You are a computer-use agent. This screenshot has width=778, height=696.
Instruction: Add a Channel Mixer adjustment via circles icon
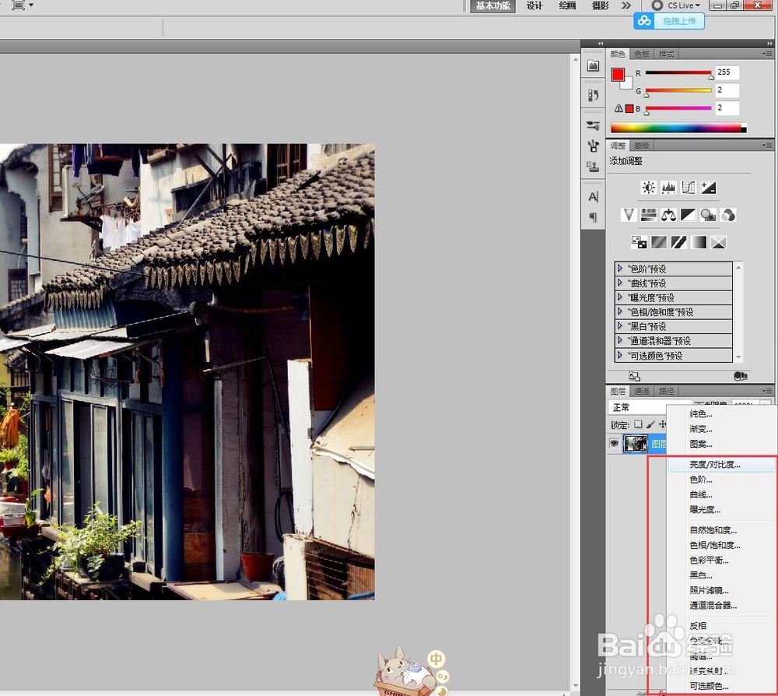pos(728,214)
